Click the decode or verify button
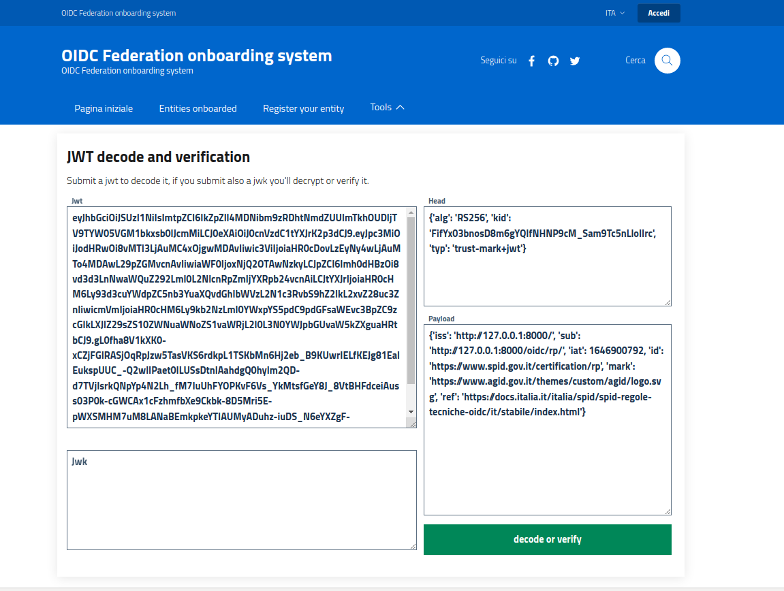Image resolution: width=784 pixels, height=591 pixels. click(548, 539)
